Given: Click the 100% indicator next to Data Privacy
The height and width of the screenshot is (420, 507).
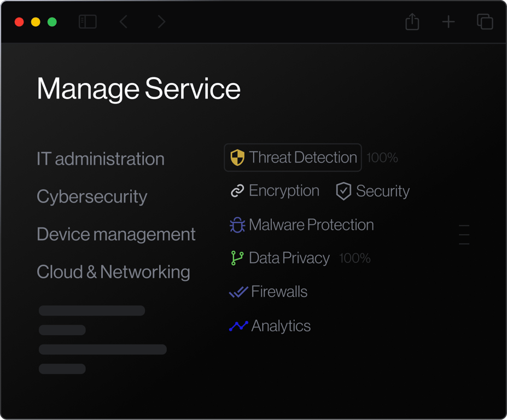Looking at the screenshot, I should 354,258.
